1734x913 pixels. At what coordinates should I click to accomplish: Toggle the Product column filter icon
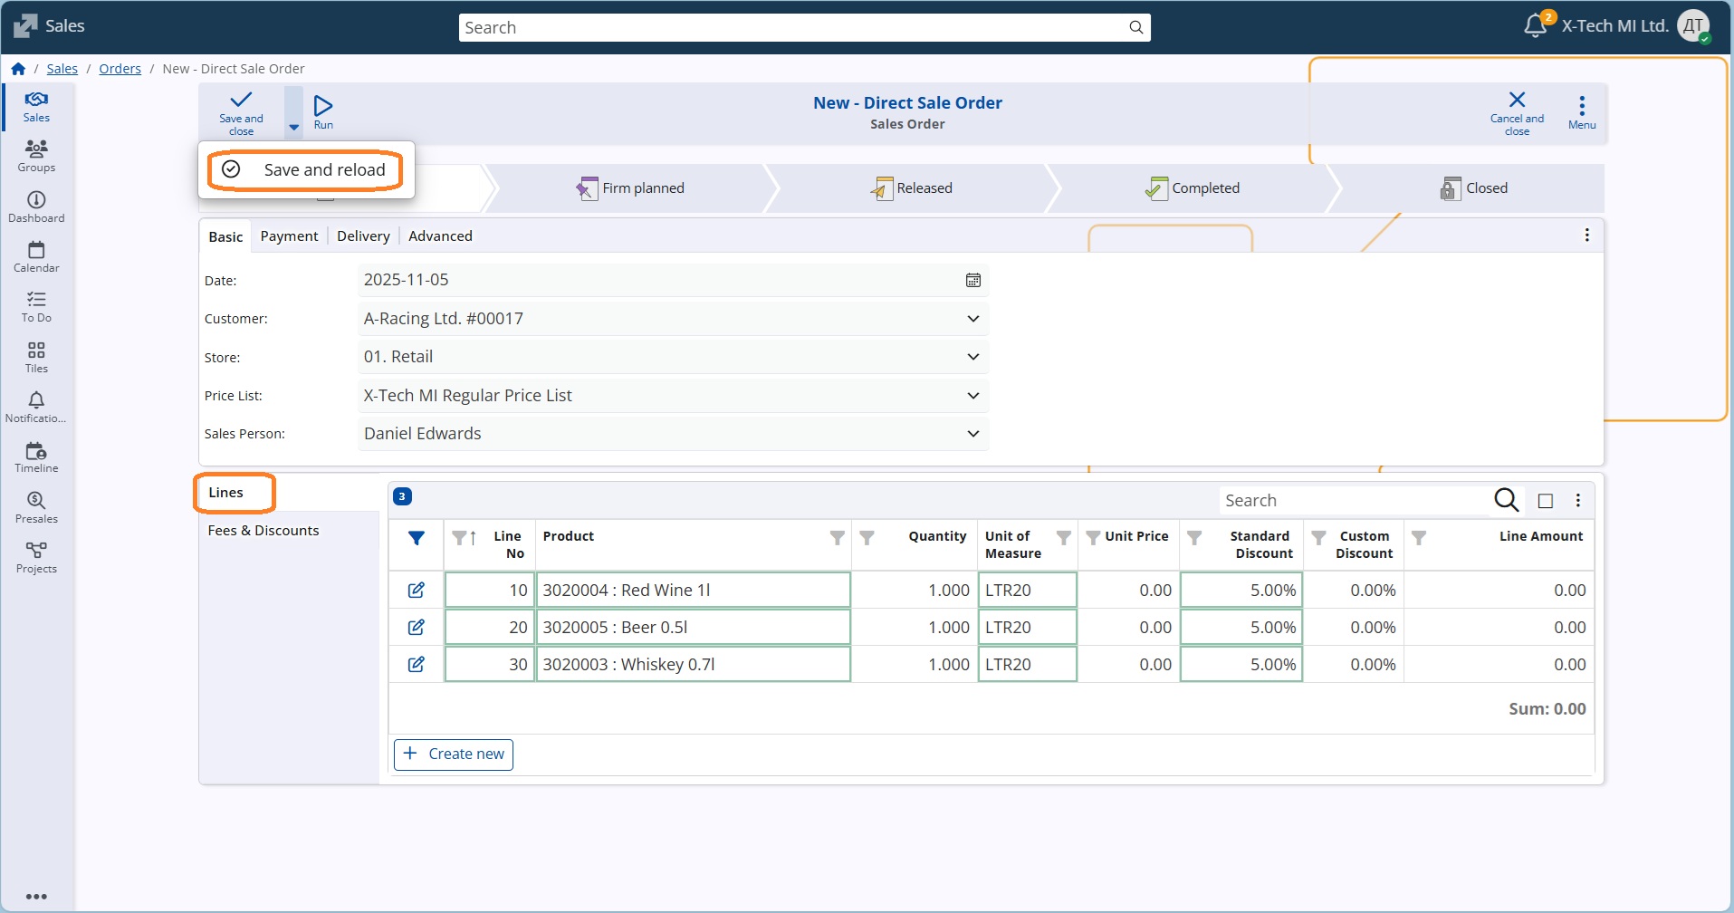(x=838, y=538)
